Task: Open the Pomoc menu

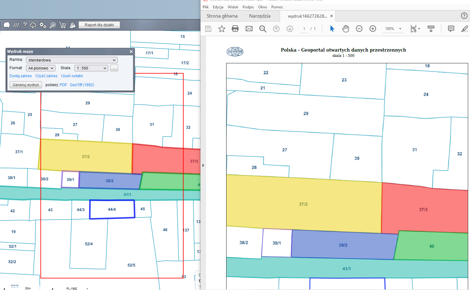Action: pos(277,7)
